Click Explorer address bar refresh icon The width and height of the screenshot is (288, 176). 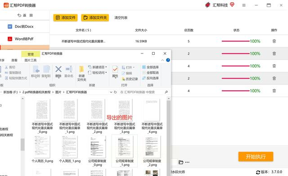115,92
